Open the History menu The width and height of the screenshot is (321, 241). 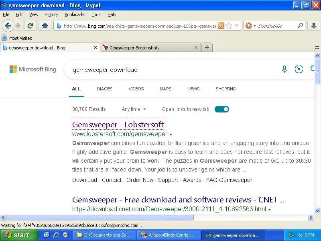(x=51, y=14)
